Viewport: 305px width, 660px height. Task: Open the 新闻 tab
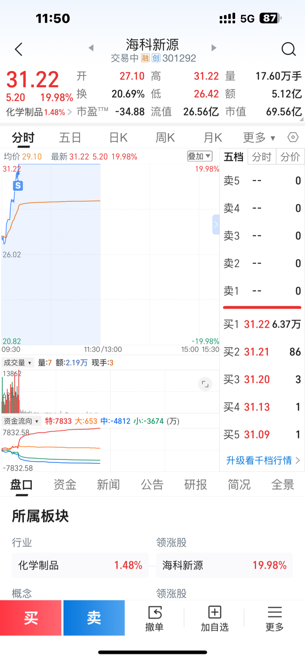108,484
